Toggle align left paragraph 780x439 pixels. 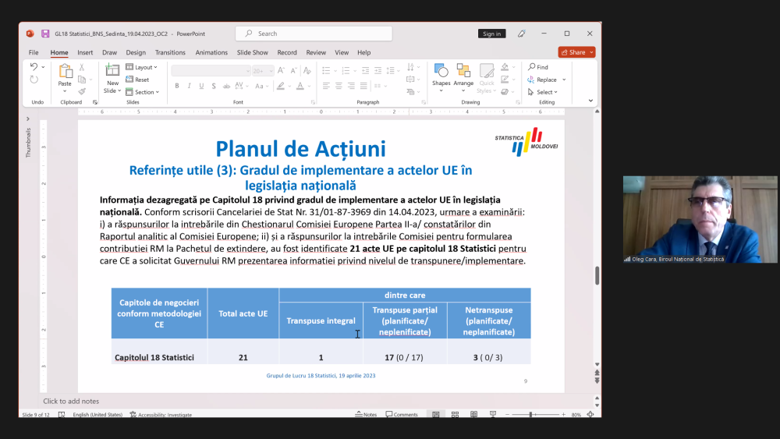326,86
